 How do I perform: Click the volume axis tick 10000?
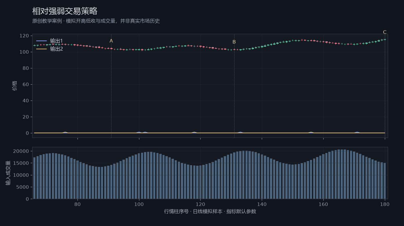(x=21, y=175)
